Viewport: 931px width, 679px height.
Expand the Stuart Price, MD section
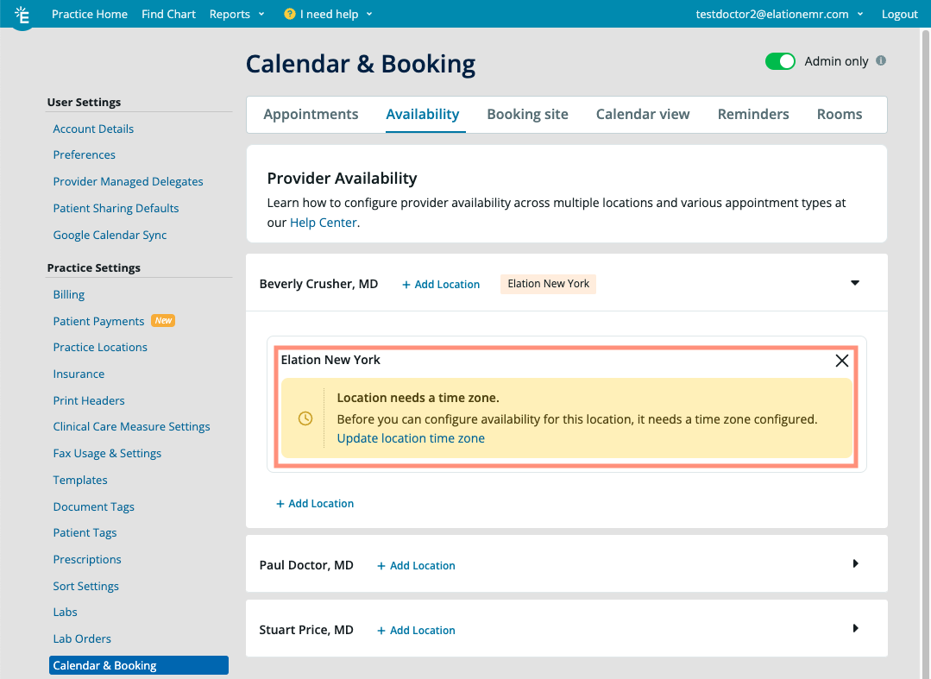pyautogui.click(x=855, y=629)
